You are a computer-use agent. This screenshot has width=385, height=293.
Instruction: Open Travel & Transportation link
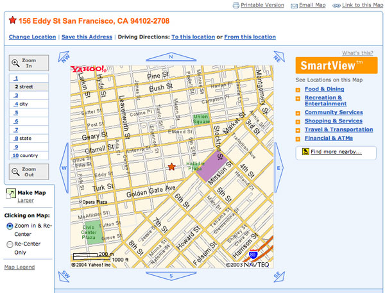tap(339, 130)
